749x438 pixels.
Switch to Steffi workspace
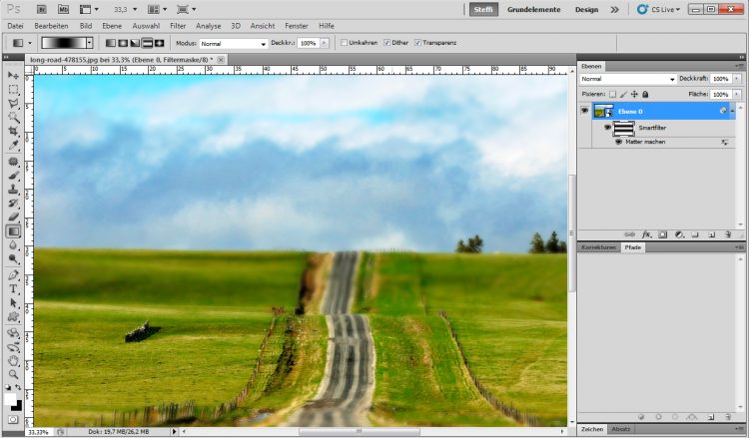(483, 10)
